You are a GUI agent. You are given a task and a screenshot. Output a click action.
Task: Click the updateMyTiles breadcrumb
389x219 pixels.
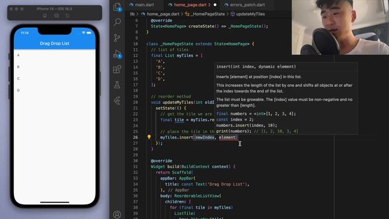[x=250, y=14]
